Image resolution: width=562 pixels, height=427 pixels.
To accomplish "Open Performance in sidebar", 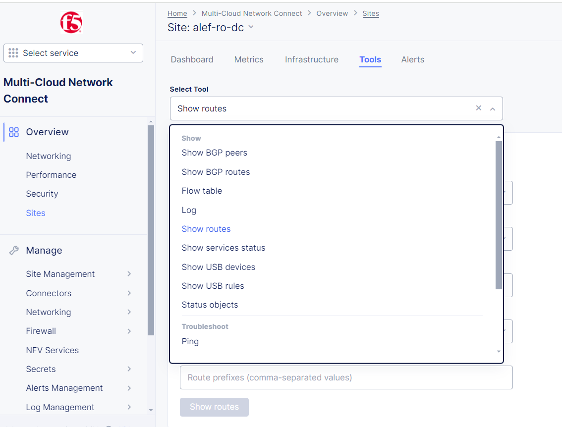I will [x=51, y=175].
